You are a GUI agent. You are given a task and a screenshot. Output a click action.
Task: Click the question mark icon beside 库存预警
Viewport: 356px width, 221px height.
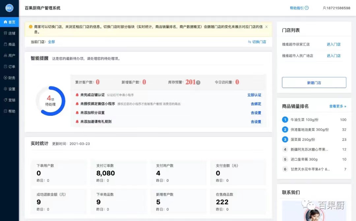click(198, 82)
